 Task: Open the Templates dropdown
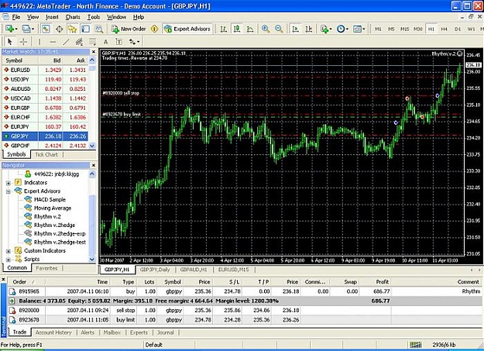359,29
